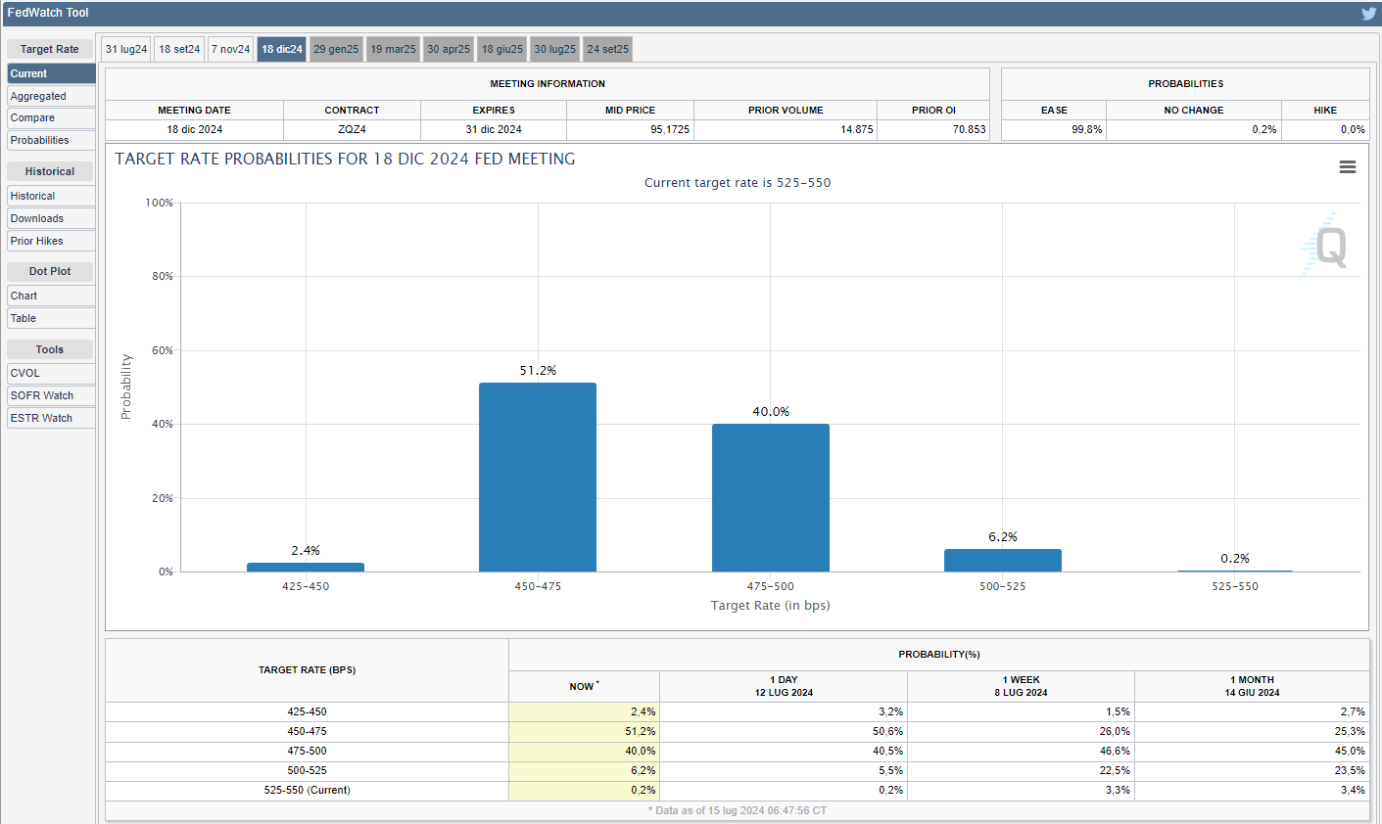
Task: Click the 1 WEEK 8 LUG 2024 header
Action: (1021, 686)
